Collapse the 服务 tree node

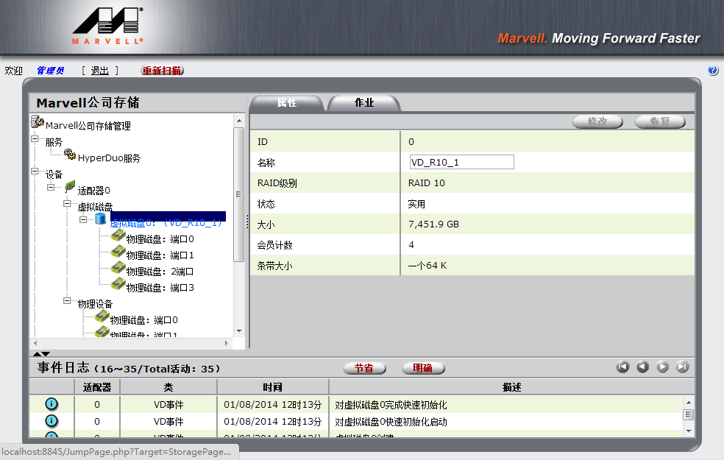coord(35,138)
